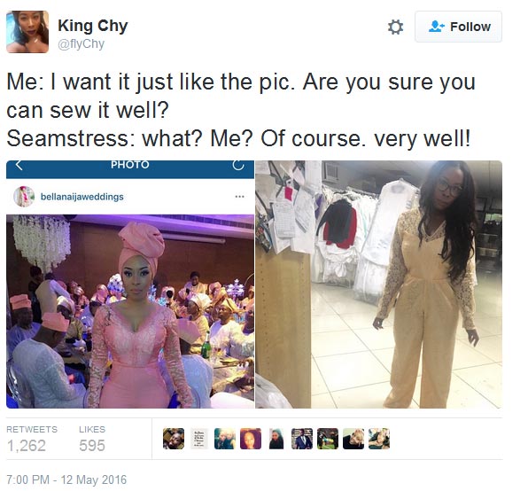Open King Chy's profile avatar
Viewport: 528px width, 491px height.
pyautogui.click(x=27, y=32)
